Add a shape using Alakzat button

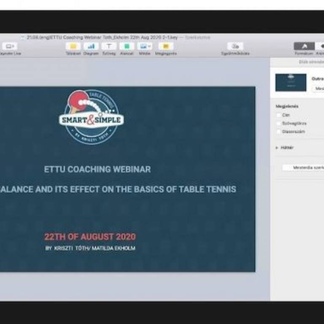(x=127, y=46)
